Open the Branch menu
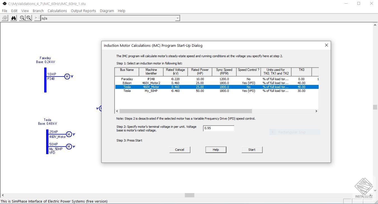 (38, 11)
